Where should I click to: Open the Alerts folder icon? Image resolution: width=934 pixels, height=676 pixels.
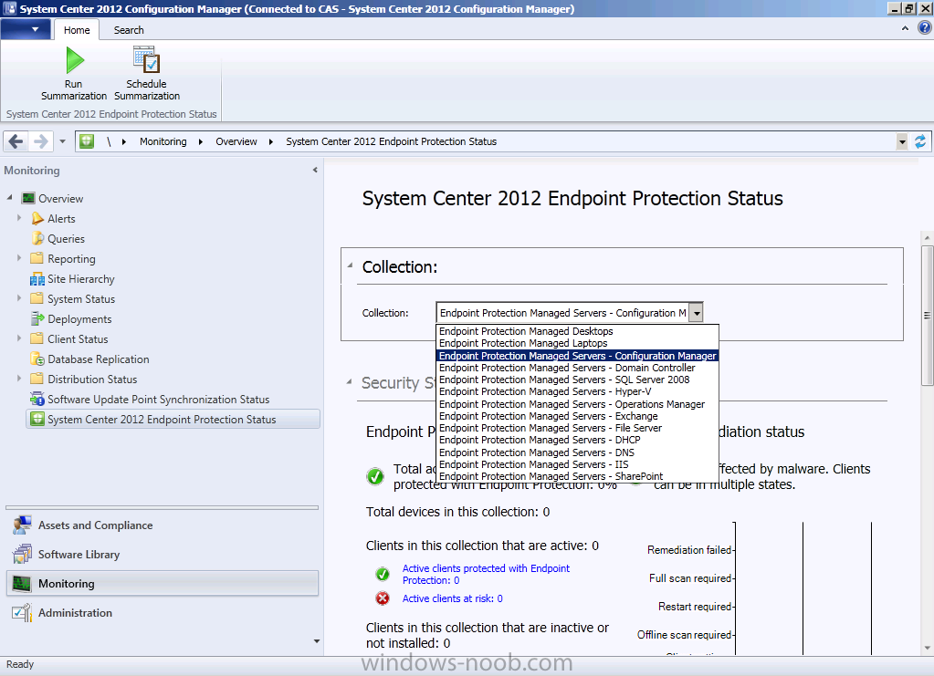(37, 218)
